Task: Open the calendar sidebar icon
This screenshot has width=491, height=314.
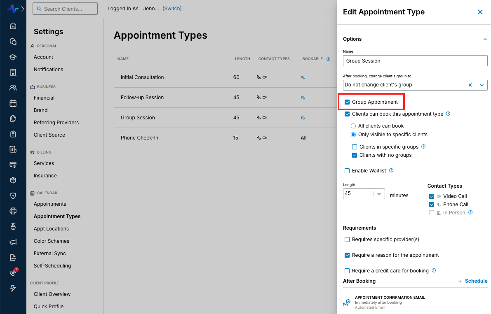Action: point(13,103)
